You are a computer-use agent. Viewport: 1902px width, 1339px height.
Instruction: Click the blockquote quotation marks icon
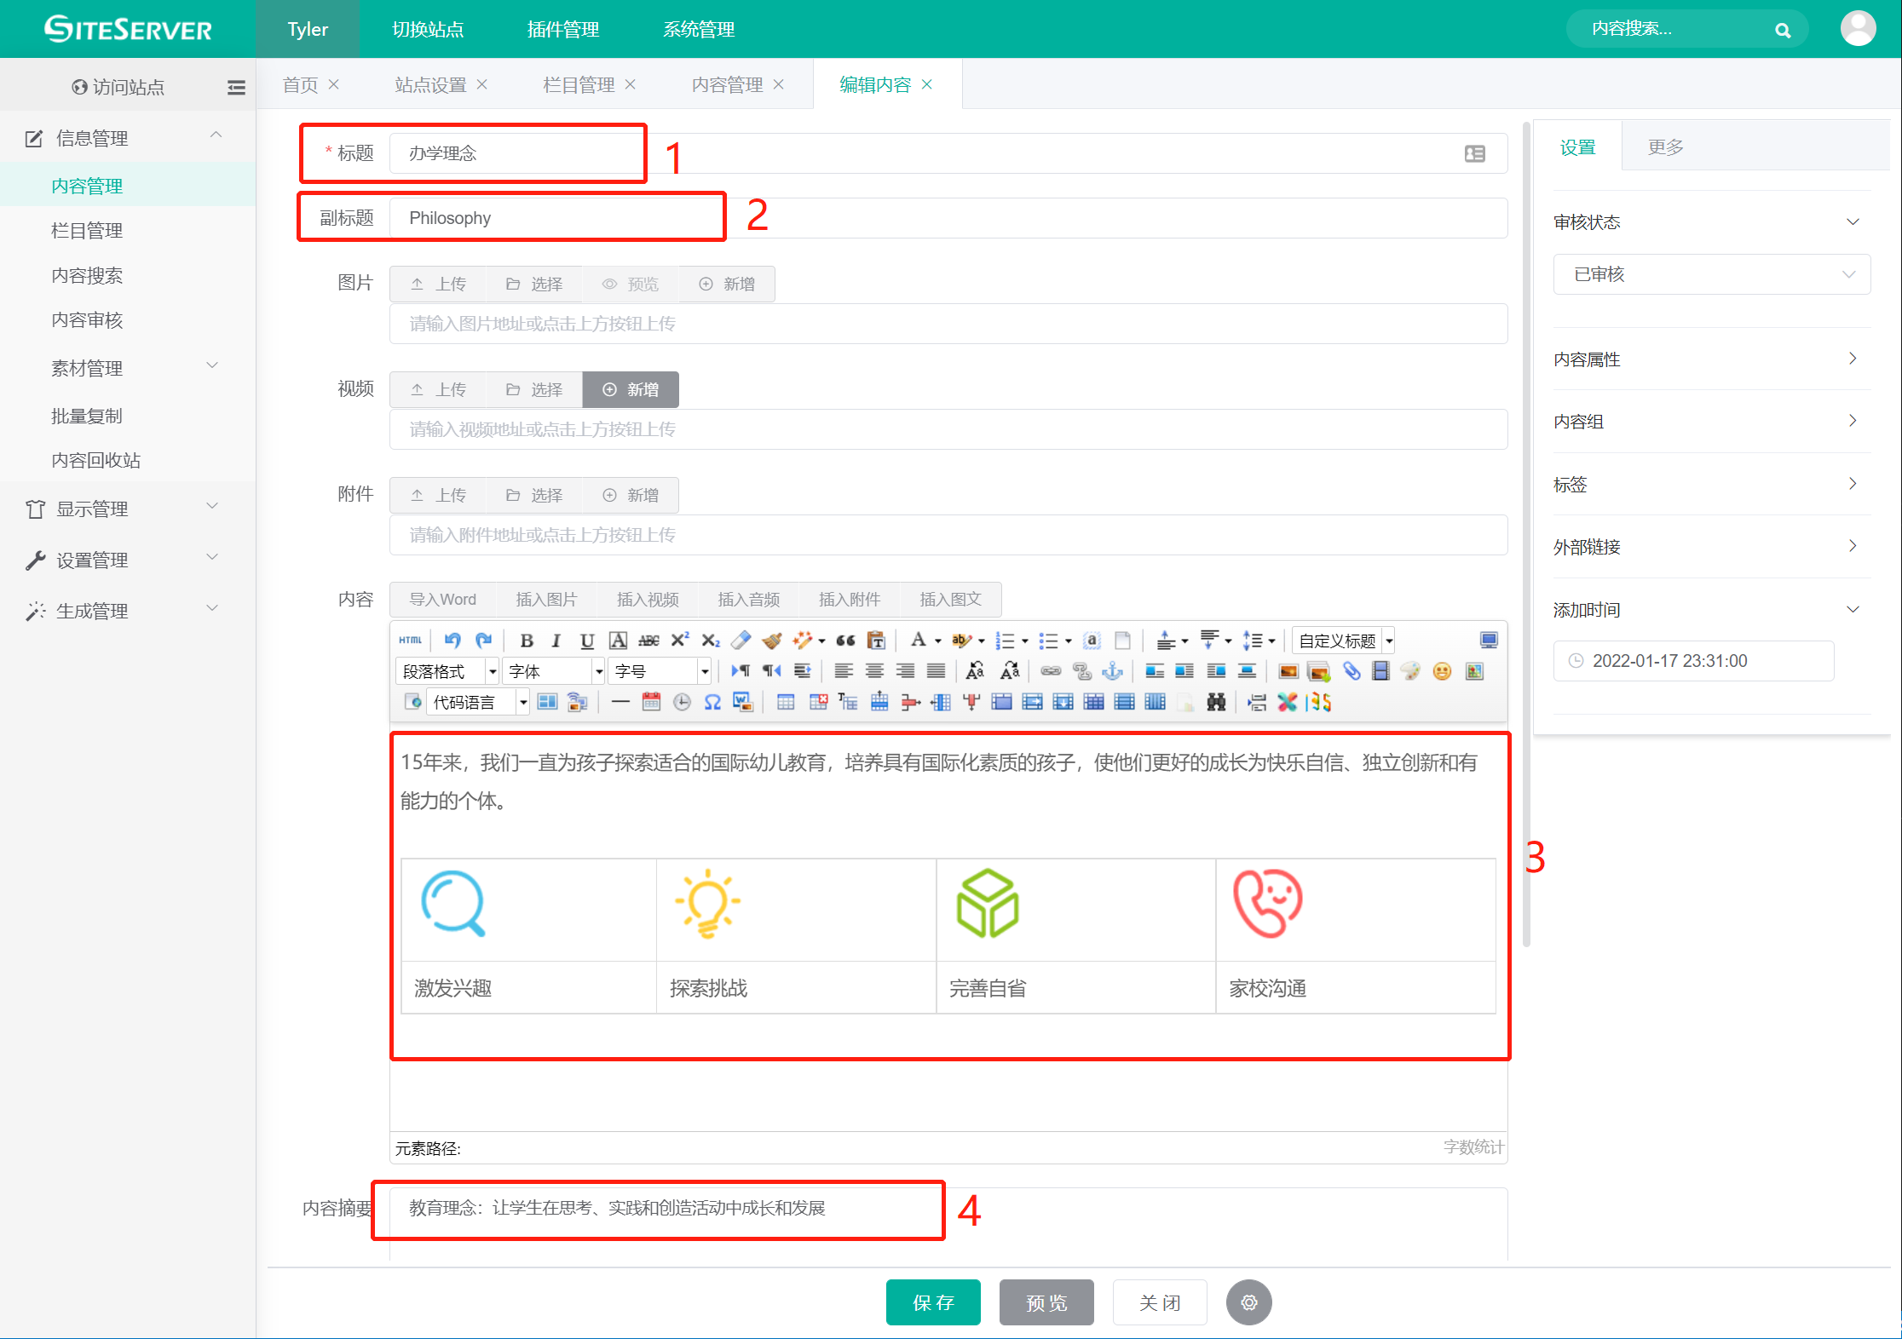845,641
